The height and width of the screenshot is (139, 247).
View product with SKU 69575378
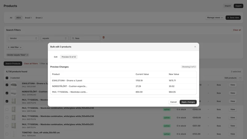pos(232,118)
